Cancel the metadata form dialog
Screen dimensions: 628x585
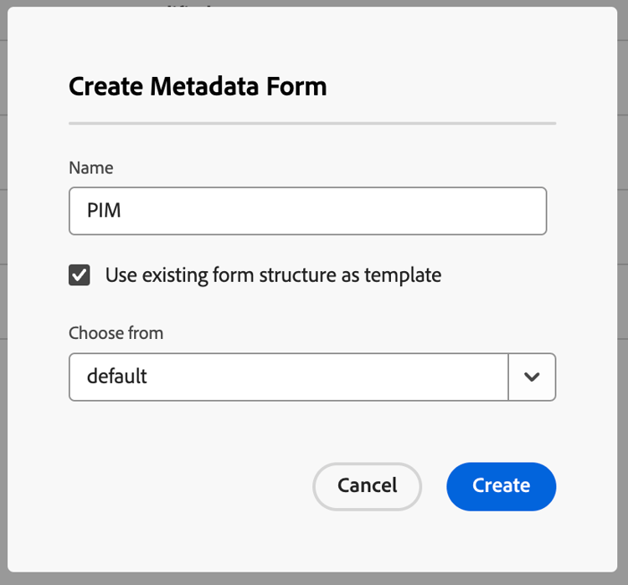pyautogui.click(x=367, y=486)
